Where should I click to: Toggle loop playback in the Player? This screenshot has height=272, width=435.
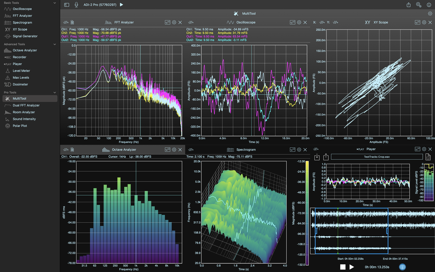point(402,267)
